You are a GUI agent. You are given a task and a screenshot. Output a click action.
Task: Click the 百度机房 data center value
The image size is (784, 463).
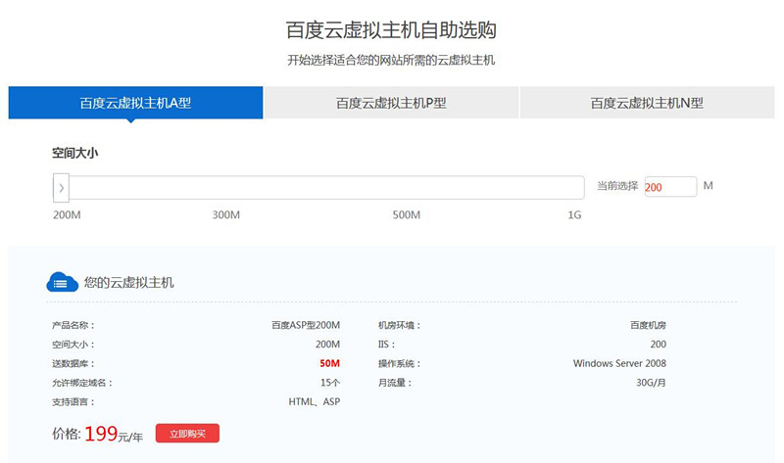tap(648, 325)
